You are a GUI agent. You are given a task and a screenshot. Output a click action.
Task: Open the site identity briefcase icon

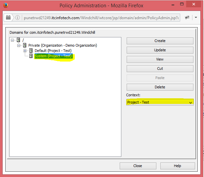8,18
